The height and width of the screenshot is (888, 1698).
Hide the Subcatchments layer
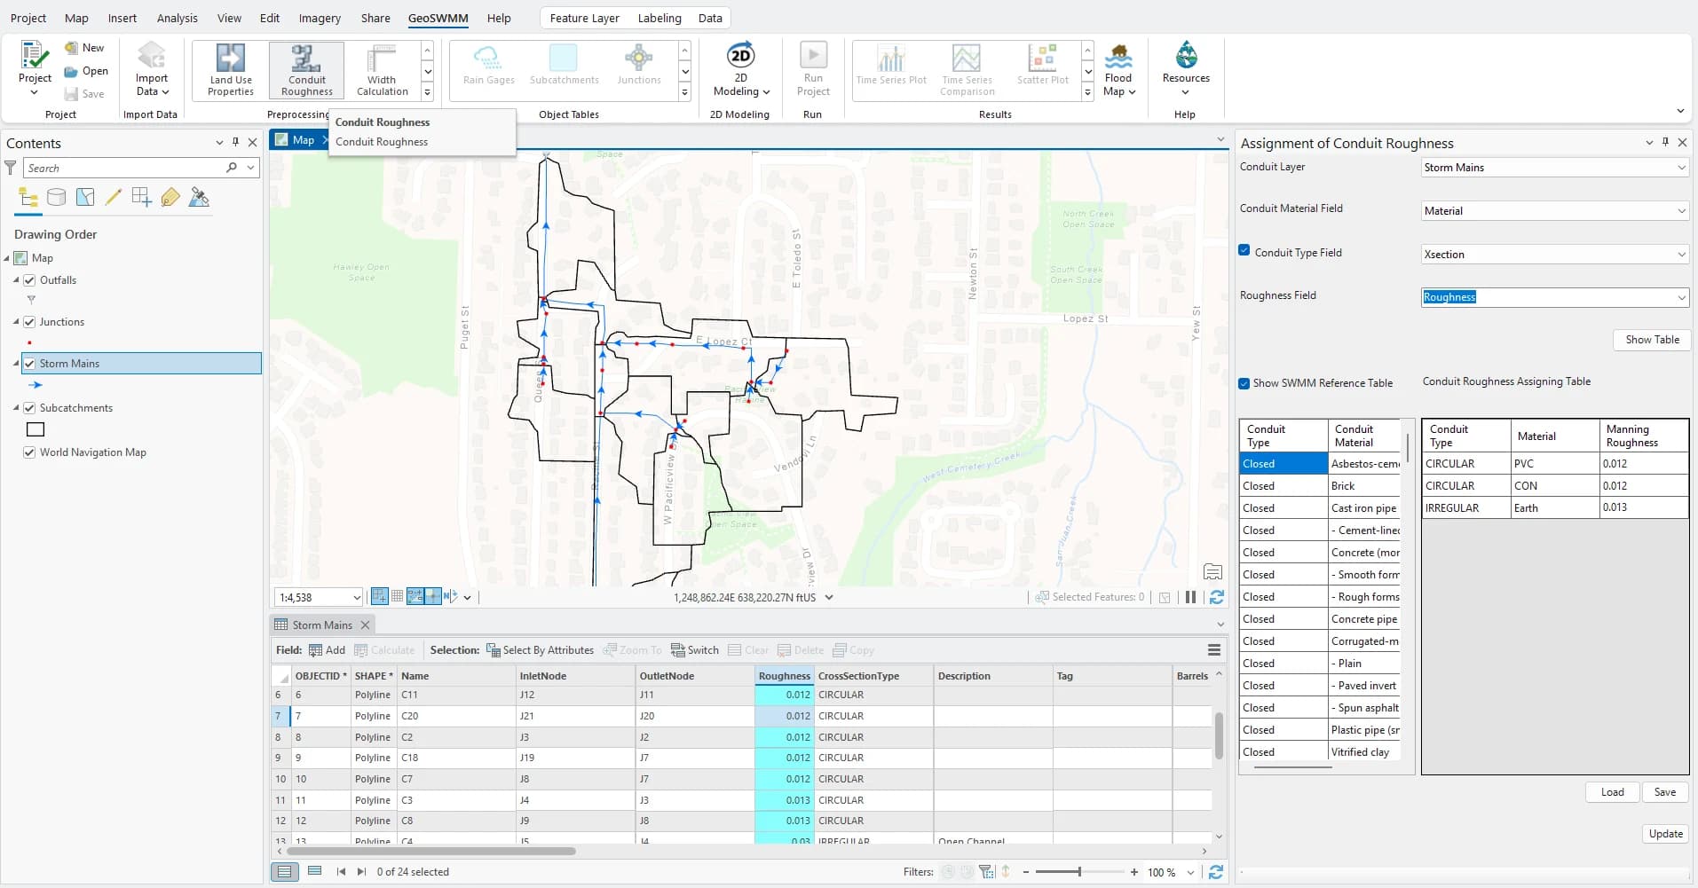(29, 408)
